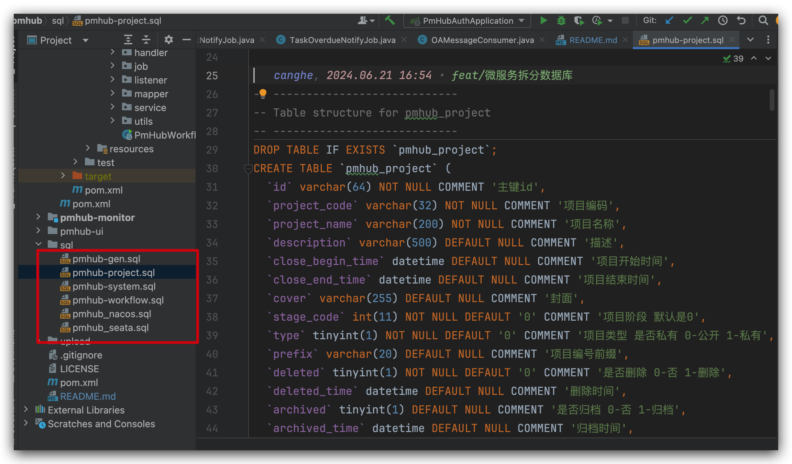Open pmhub-workflow.sql file
792x464 pixels.
click(x=118, y=300)
